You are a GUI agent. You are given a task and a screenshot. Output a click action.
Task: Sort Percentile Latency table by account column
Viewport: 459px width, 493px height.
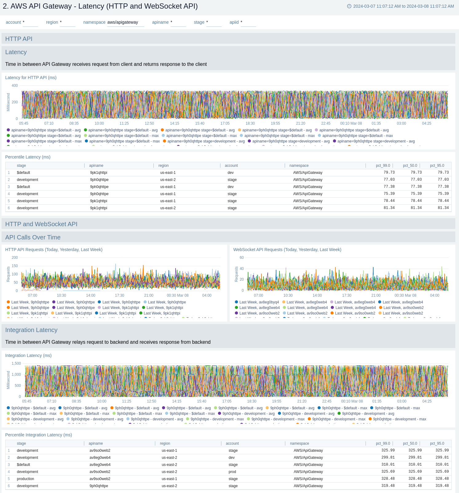point(231,166)
